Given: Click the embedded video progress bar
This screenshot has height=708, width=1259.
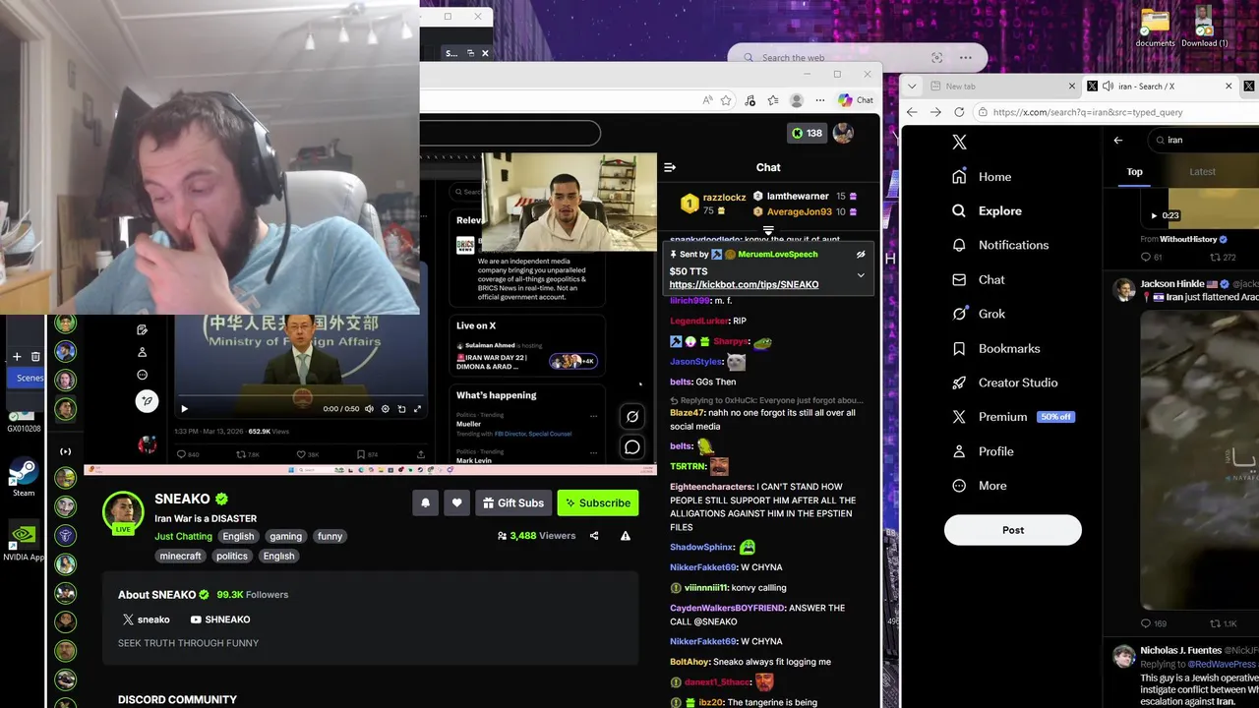Looking at the screenshot, I should pos(301,396).
